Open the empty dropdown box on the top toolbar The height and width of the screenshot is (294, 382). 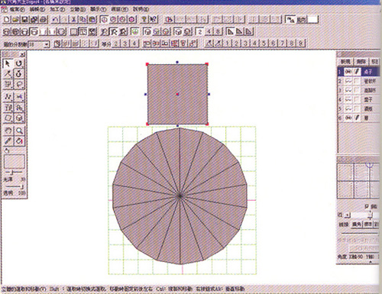coord(313,19)
